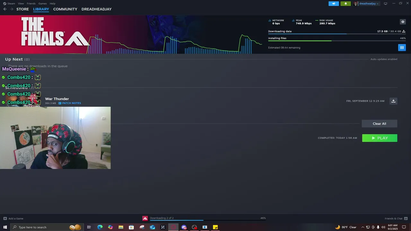411x231 pixels.
Task: Open the Friends menu
Action: pos(31,4)
